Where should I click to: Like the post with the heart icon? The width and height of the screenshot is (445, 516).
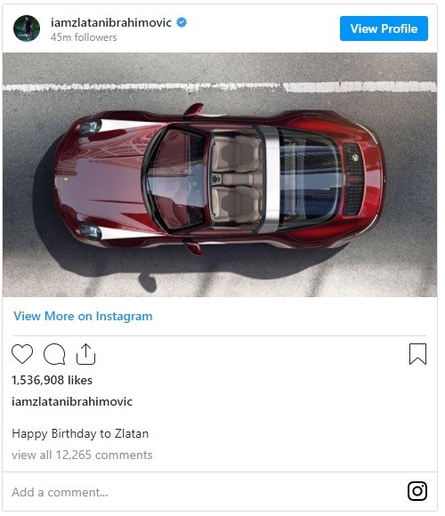(22, 354)
